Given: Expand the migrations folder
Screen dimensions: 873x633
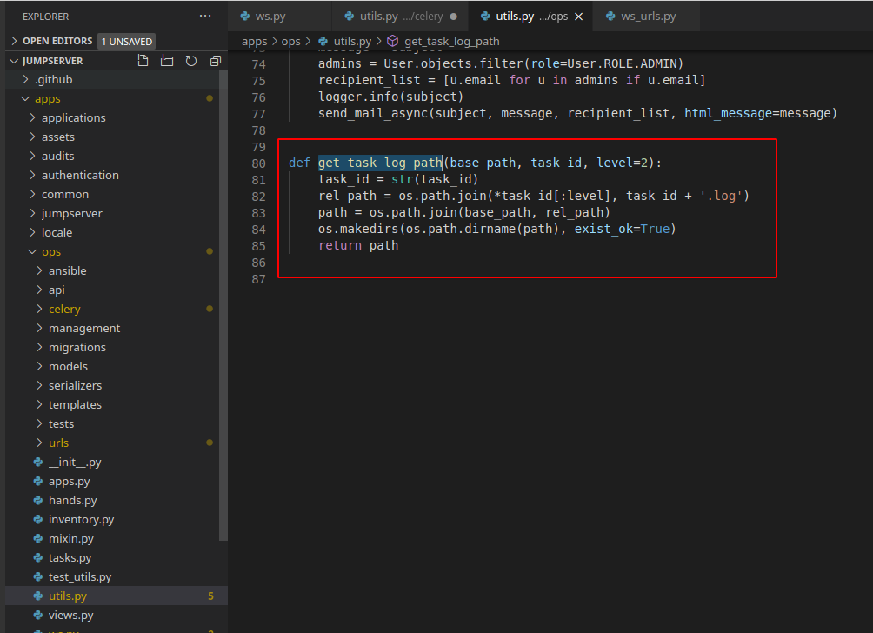Looking at the screenshot, I should 39,348.
